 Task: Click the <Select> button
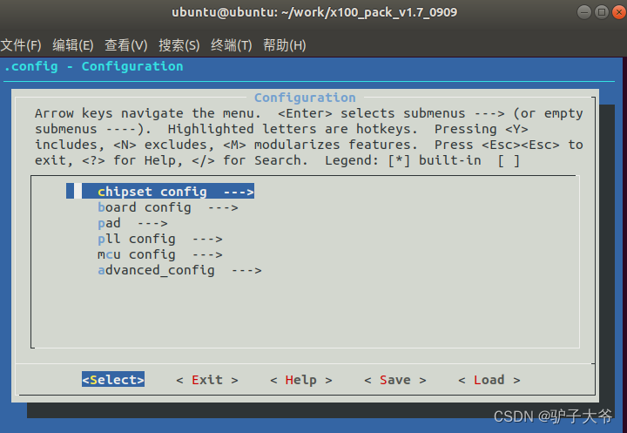point(113,379)
